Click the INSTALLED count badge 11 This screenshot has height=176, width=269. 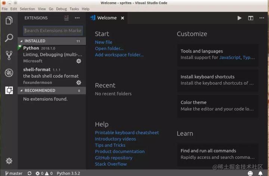[78, 41]
